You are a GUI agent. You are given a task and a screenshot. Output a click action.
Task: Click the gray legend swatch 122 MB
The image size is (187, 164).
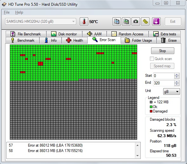151,102
